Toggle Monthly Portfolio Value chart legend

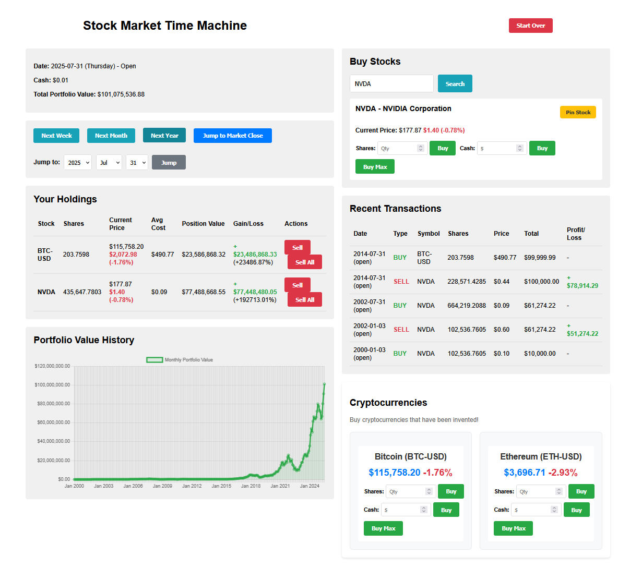(x=180, y=360)
